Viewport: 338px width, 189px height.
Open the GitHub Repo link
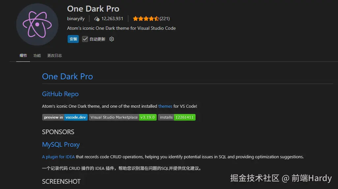[60, 94]
